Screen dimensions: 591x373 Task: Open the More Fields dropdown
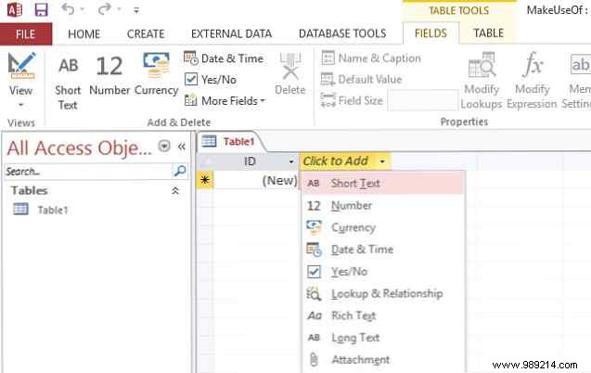(x=225, y=100)
